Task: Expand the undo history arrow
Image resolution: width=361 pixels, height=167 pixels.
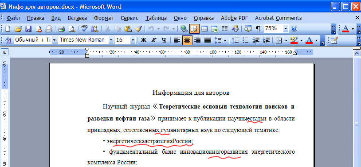Action: point(158,29)
